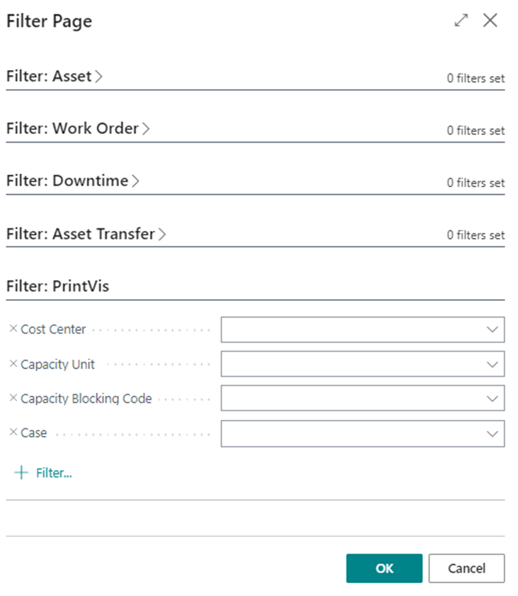Click the Filter... link to add a filter
The image size is (518, 596).
click(x=53, y=473)
